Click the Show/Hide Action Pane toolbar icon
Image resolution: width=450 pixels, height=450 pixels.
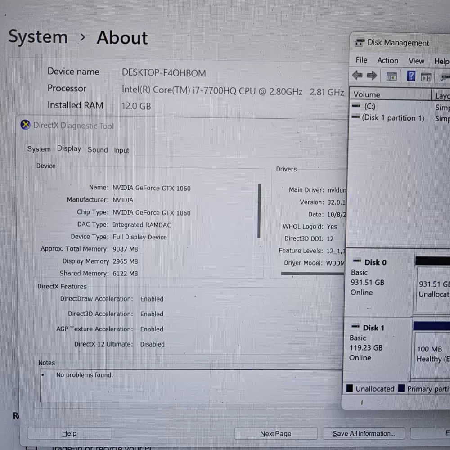click(426, 76)
